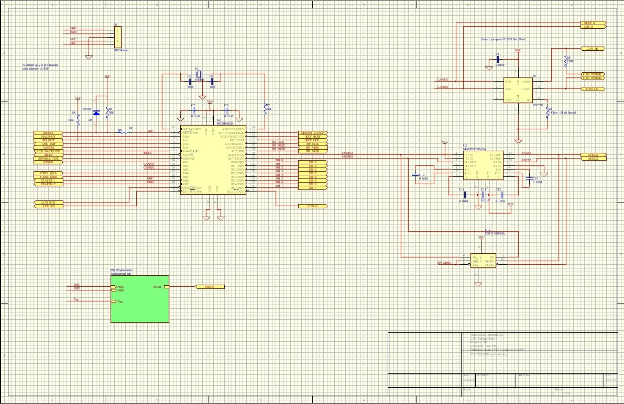Viewport: 624px width, 404px height.
Task: Select the 47K resistor R4
Action: click(78, 119)
